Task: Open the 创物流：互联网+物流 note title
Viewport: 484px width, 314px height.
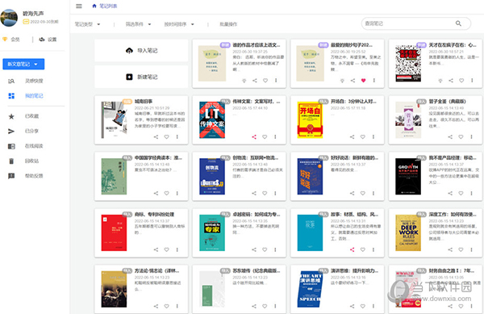Action: (255, 157)
